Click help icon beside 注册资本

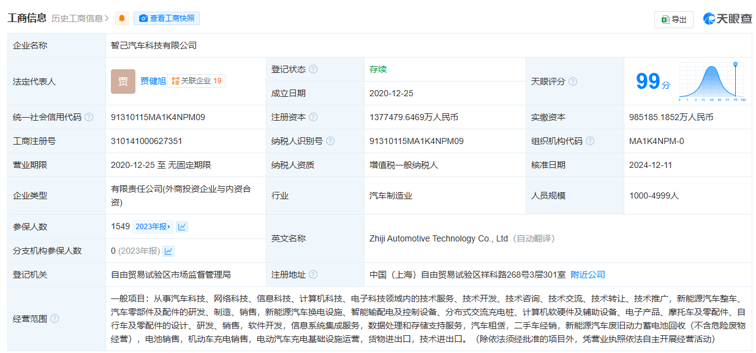tap(313, 117)
